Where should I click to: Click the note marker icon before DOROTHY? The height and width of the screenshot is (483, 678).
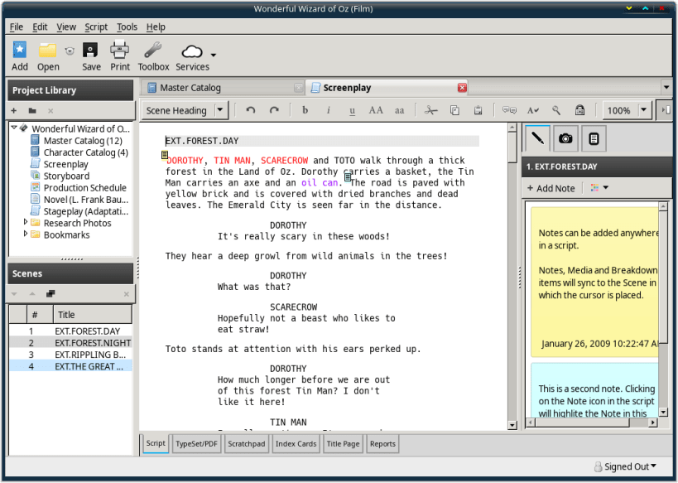[166, 156]
